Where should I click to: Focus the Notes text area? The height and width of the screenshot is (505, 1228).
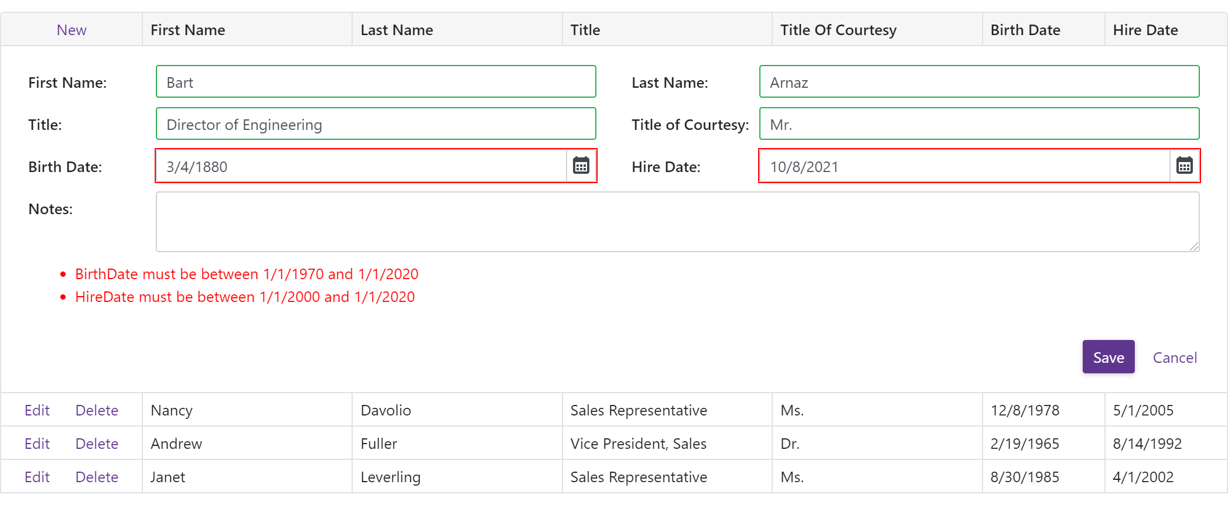(x=677, y=222)
